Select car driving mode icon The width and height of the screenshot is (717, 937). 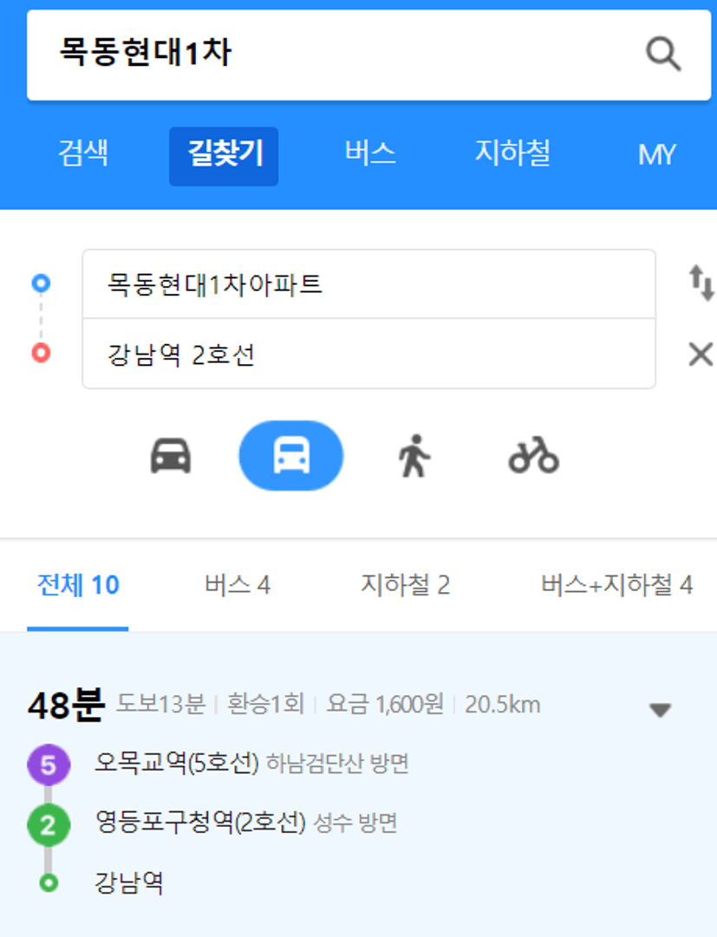pyautogui.click(x=171, y=456)
